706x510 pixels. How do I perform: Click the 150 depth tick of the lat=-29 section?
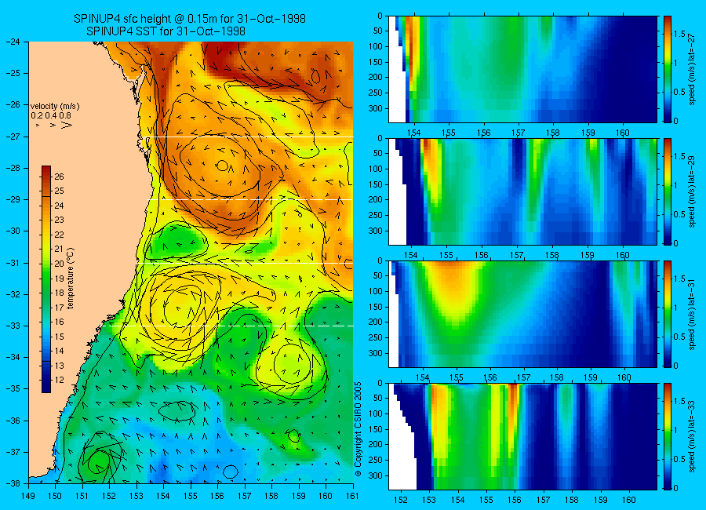pyautogui.click(x=377, y=184)
